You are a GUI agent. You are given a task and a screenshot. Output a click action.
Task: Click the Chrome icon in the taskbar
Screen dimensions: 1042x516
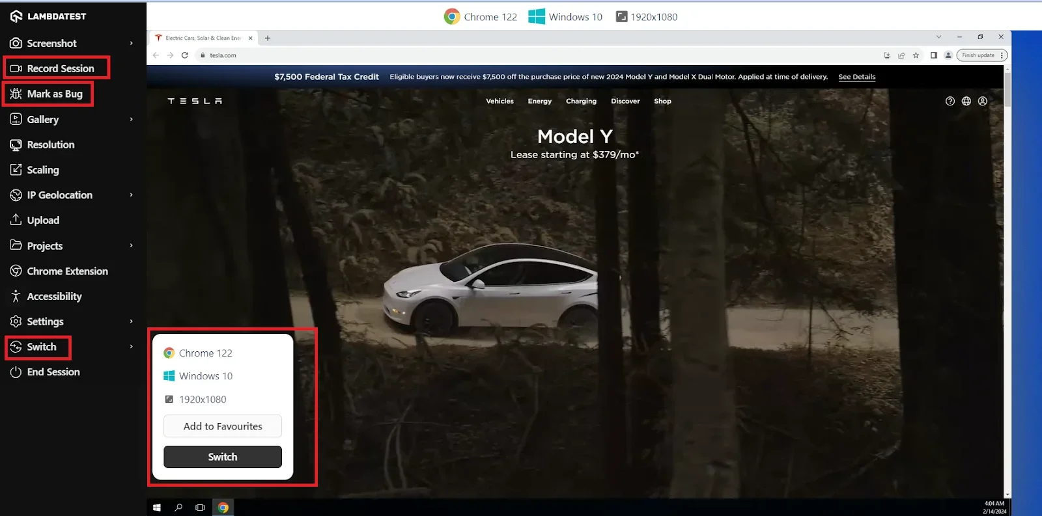tap(223, 508)
